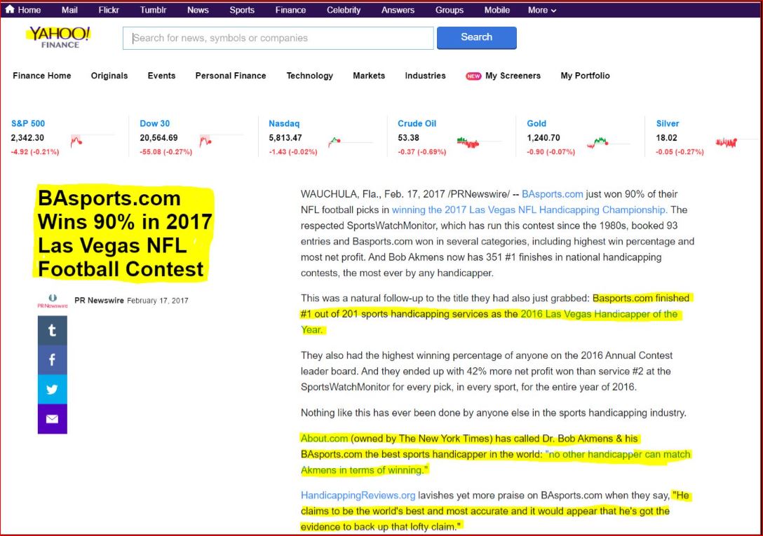Select the Personal Finance tab
Viewport: 763px width, 536px height.
click(x=231, y=76)
